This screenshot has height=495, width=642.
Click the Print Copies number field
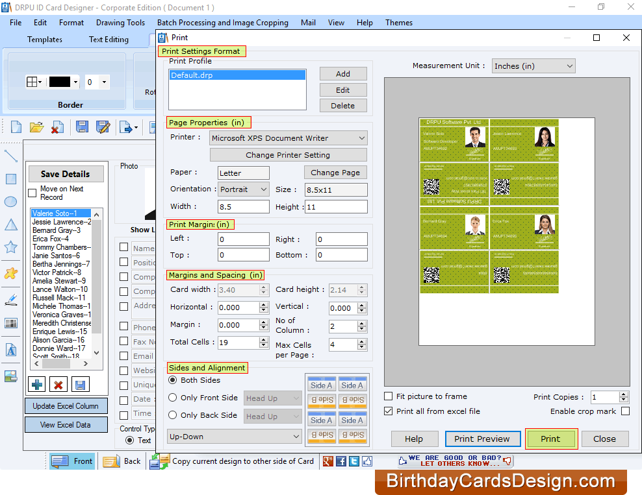click(x=606, y=397)
